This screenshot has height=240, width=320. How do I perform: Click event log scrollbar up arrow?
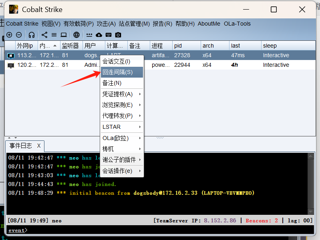pyautogui.click(x=311, y=156)
